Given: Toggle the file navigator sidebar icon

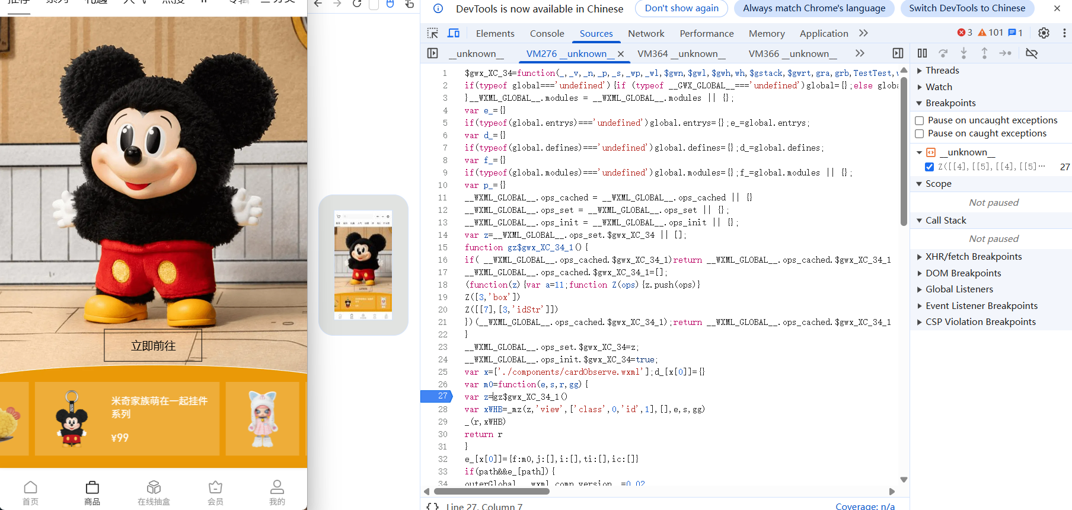Looking at the screenshot, I should click(x=432, y=53).
